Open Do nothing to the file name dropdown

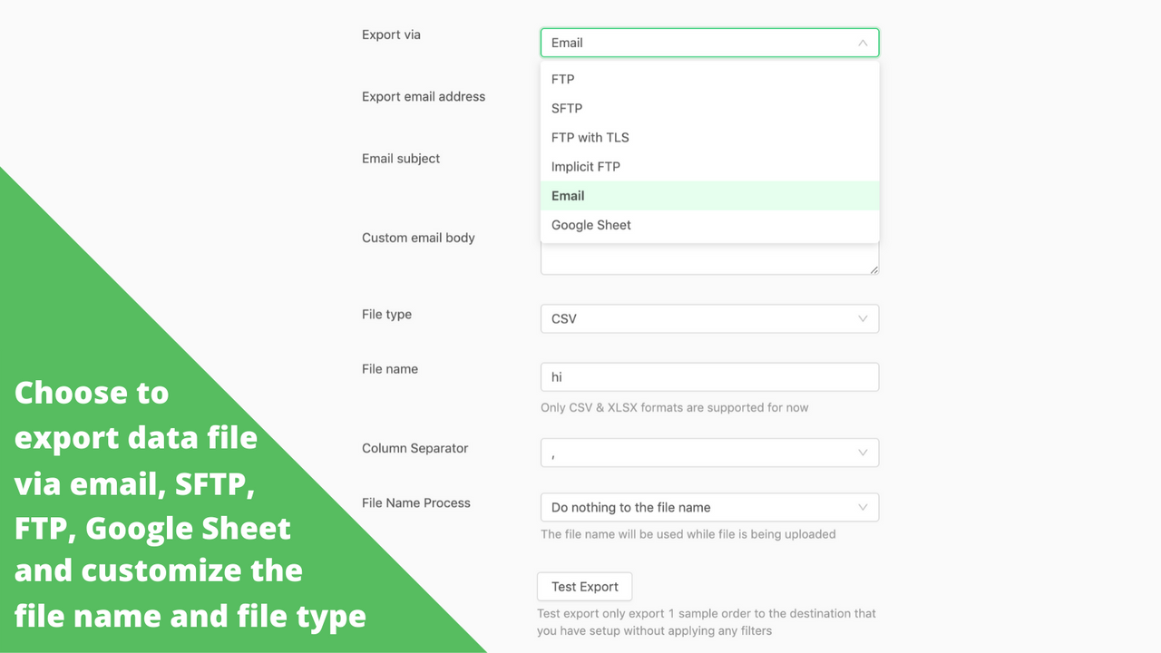(709, 507)
